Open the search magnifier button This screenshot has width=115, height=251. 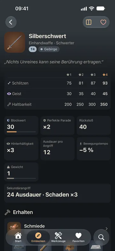point(101,238)
